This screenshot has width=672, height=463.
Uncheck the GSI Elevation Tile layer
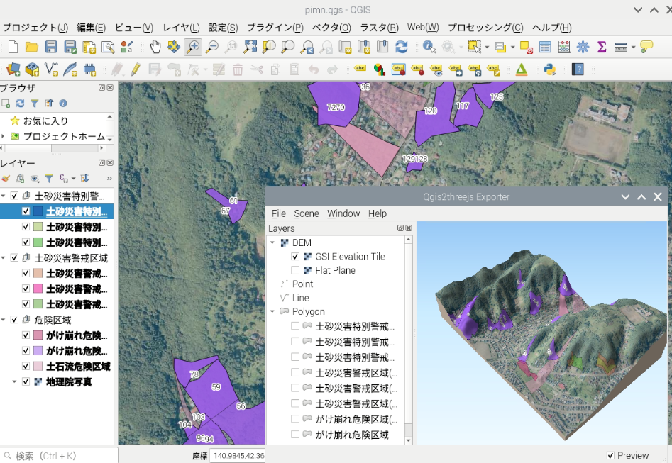coord(295,257)
